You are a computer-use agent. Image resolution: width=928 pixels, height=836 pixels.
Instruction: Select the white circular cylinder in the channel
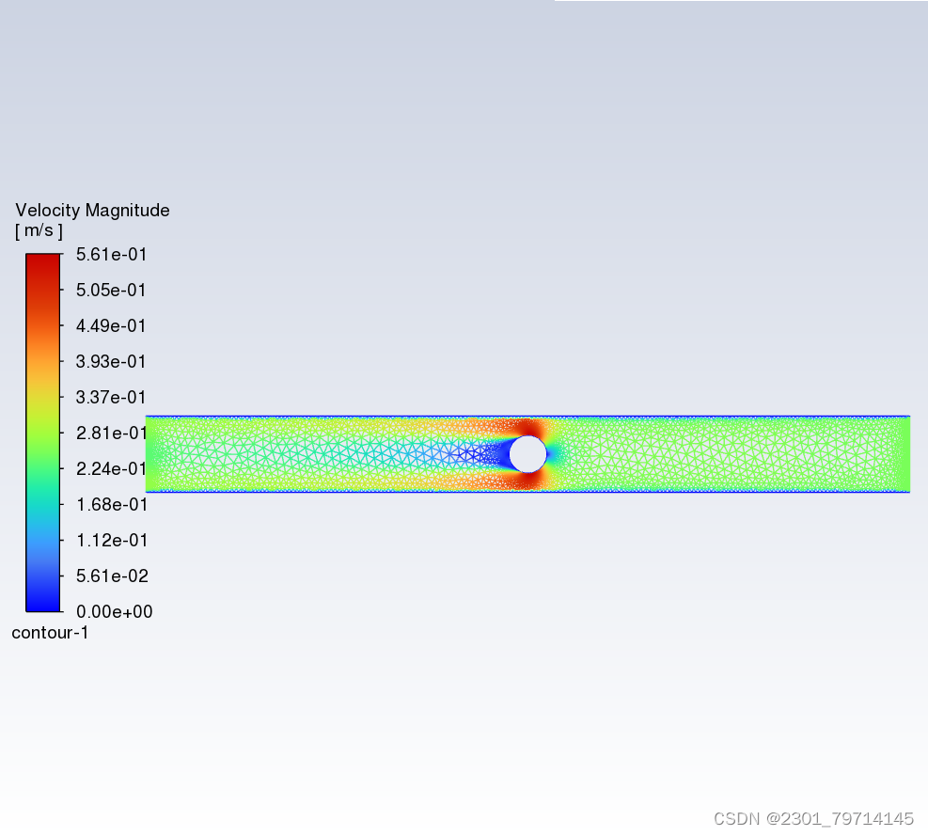527,454
